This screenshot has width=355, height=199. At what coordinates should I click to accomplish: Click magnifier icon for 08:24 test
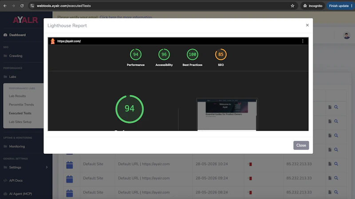tap(336, 192)
